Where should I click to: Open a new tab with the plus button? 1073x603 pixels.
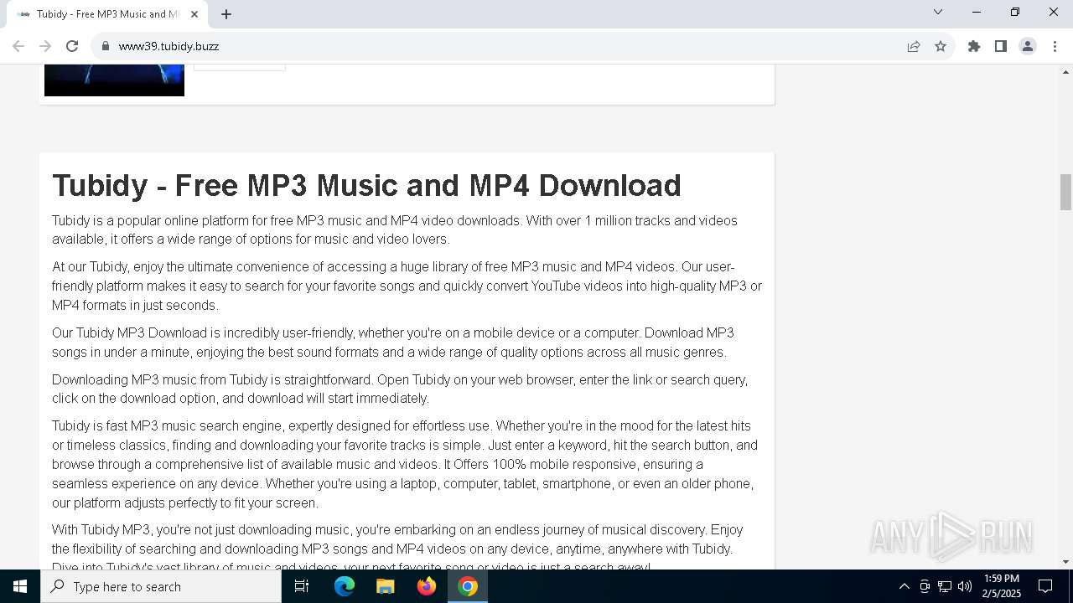click(226, 14)
